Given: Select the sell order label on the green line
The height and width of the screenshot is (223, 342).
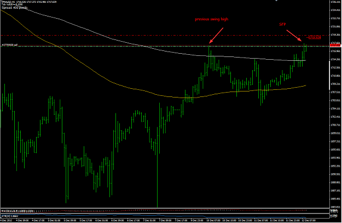Looking at the screenshot, I should coord(10,45).
